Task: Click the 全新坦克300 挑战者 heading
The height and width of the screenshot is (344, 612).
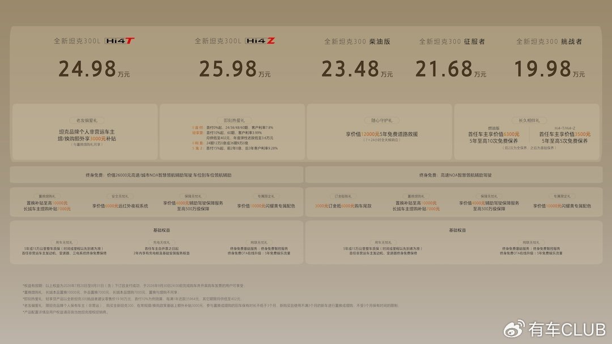Action: 549,41
